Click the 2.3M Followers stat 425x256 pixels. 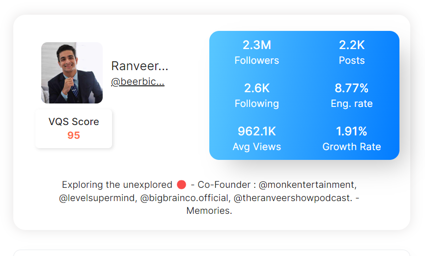point(256,52)
